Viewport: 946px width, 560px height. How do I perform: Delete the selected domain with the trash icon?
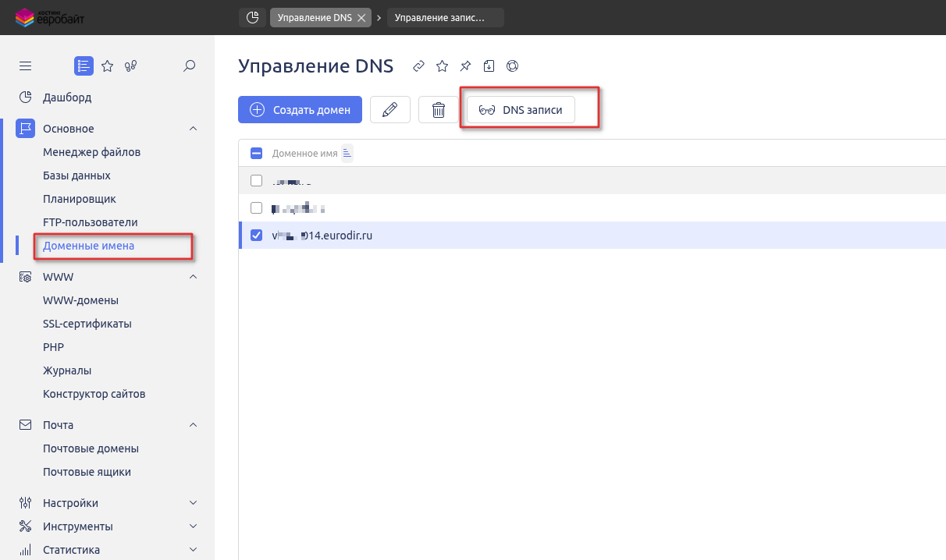438,109
